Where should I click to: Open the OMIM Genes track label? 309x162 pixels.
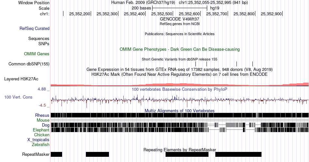click(37, 54)
